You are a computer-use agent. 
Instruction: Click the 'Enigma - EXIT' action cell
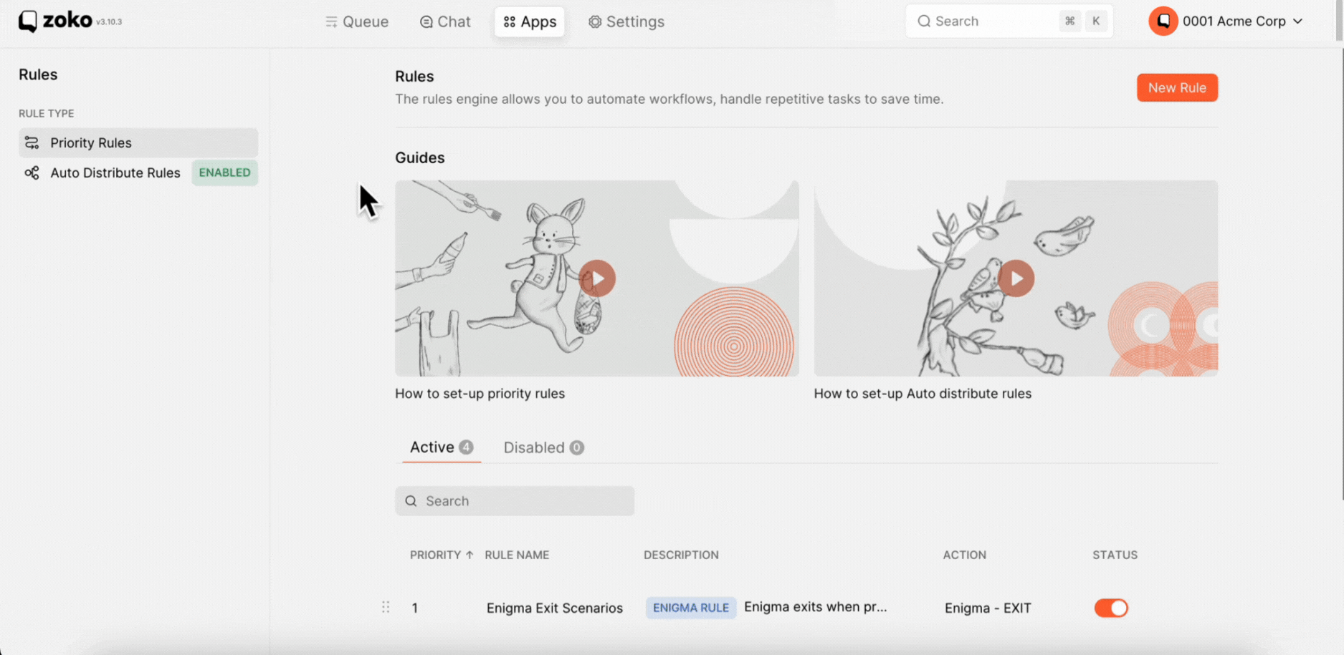988,608
